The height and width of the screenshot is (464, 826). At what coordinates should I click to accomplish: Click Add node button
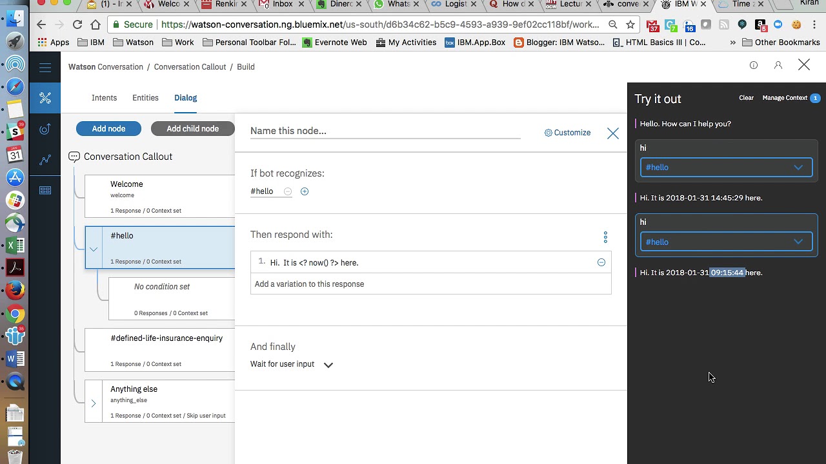pyautogui.click(x=108, y=128)
